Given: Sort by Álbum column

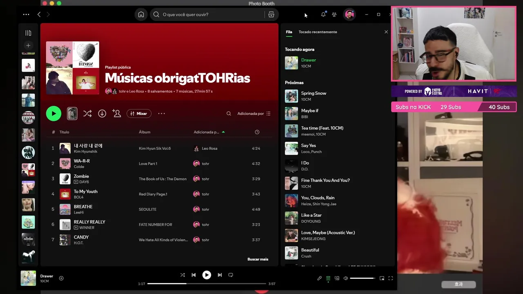Looking at the screenshot, I should pyautogui.click(x=145, y=132).
